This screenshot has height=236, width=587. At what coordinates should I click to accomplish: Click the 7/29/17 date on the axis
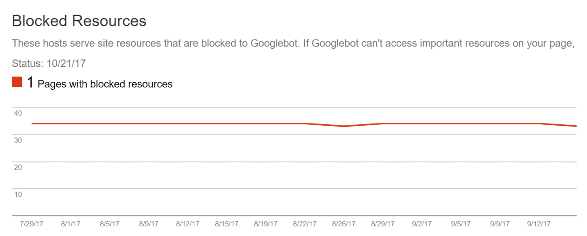31,224
